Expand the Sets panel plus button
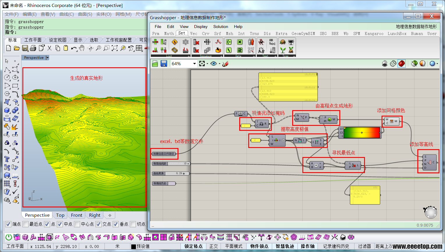445x252 pixels. [254, 56]
